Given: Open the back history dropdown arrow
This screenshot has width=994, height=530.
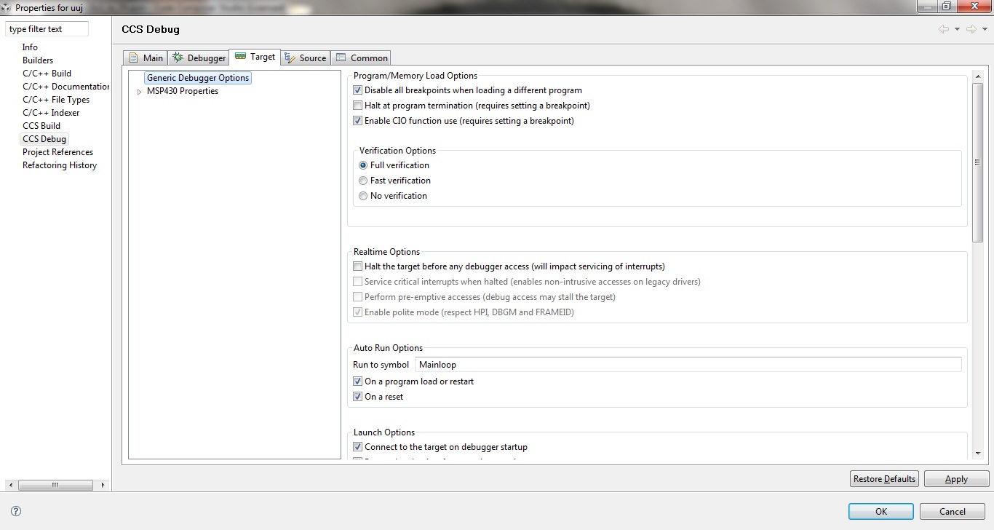Looking at the screenshot, I should (x=957, y=29).
